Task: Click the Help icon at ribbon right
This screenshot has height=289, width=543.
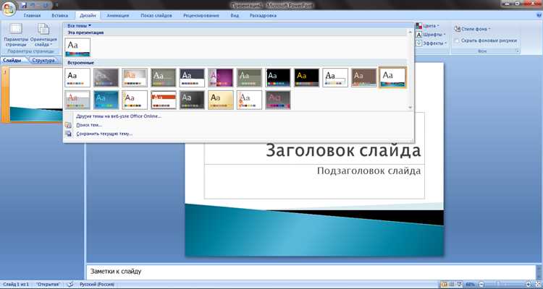Action: pos(539,16)
